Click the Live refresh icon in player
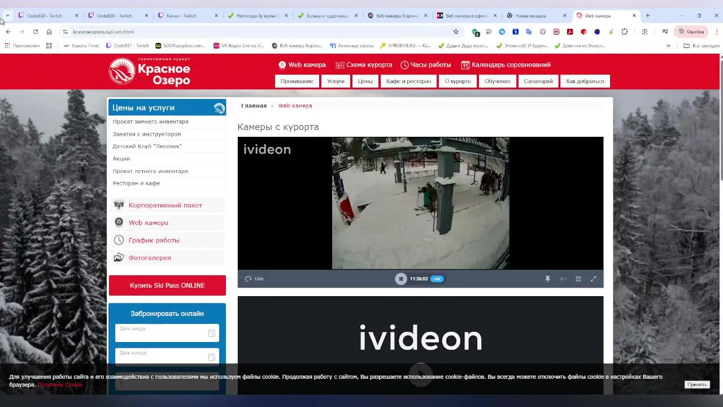723x407 pixels. tap(248, 279)
